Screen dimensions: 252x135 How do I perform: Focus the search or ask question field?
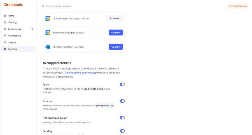[84, 6]
